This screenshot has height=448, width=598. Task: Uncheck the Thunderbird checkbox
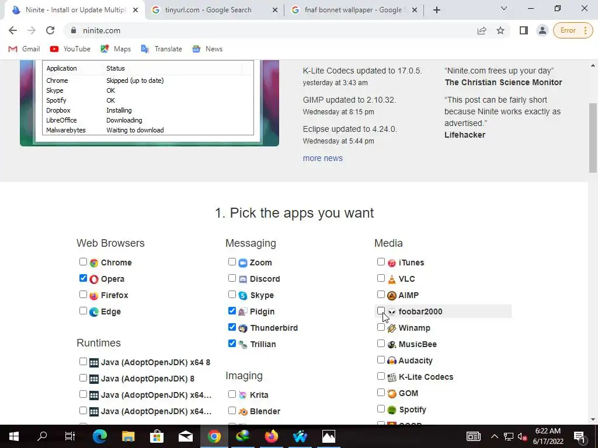232,327
